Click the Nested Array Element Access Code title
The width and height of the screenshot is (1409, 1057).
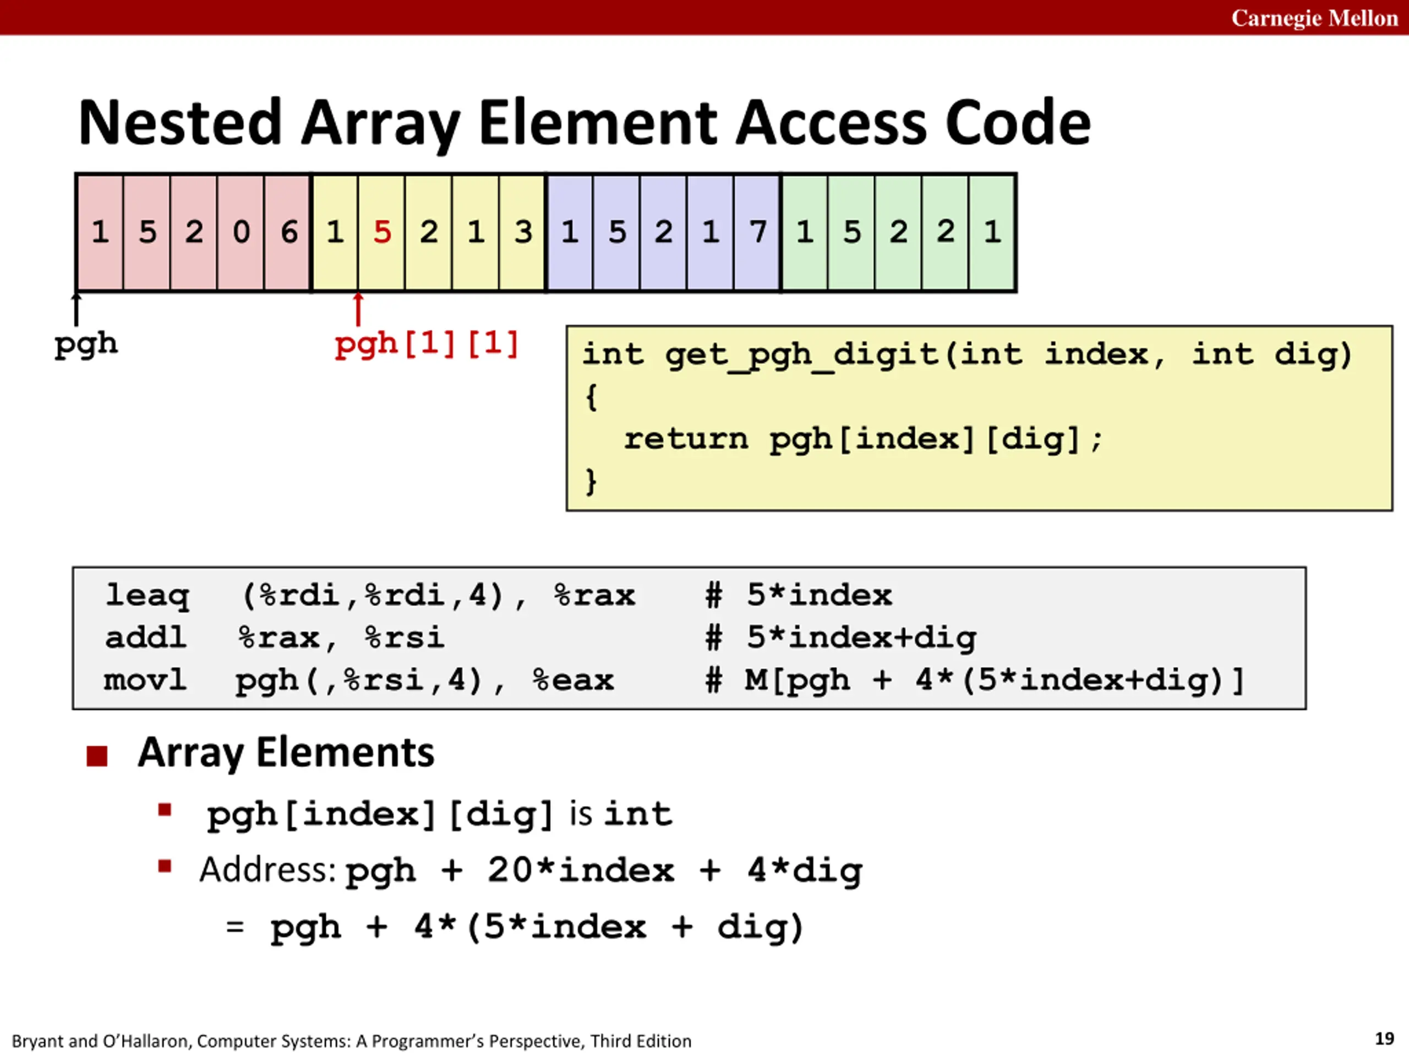click(585, 123)
